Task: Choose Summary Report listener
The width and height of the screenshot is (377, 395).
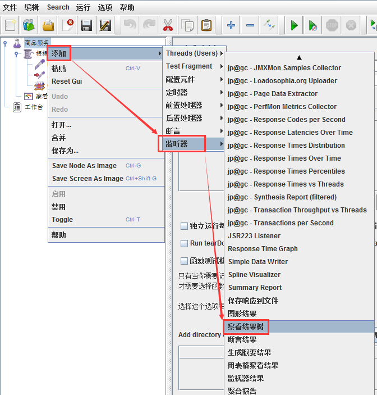Action: click(x=255, y=288)
